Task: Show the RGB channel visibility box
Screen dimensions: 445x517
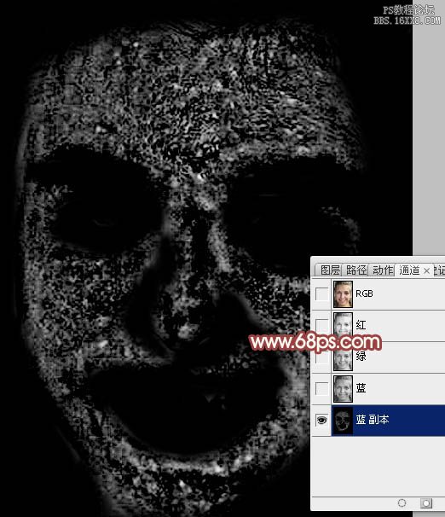Action: (x=321, y=293)
